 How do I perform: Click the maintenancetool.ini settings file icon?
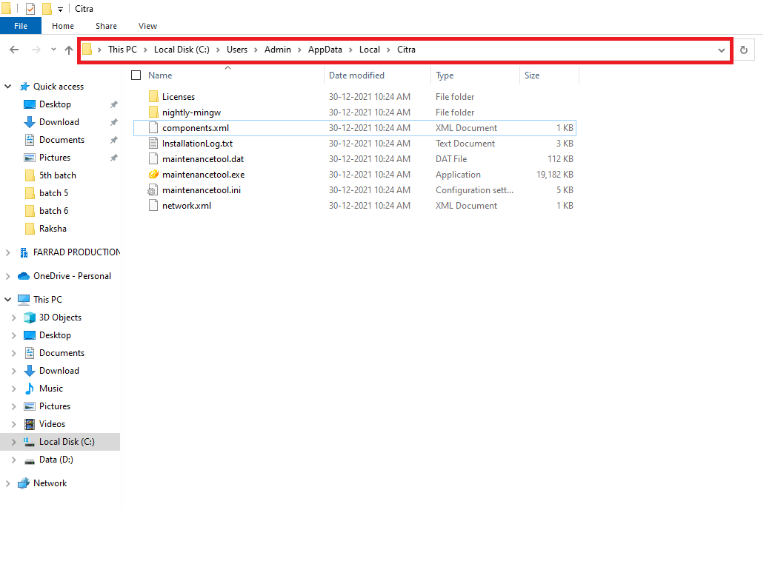click(x=153, y=190)
